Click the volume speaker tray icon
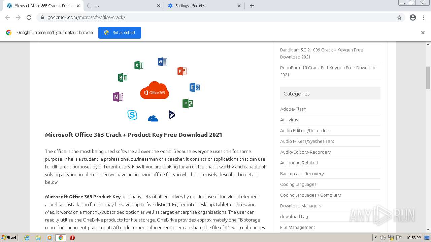Viewport: 431px width, 242px height. 383,238
